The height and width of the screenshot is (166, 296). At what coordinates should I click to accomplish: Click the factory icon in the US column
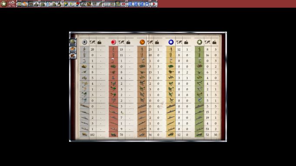pyautogui.click(x=214, y=42)
